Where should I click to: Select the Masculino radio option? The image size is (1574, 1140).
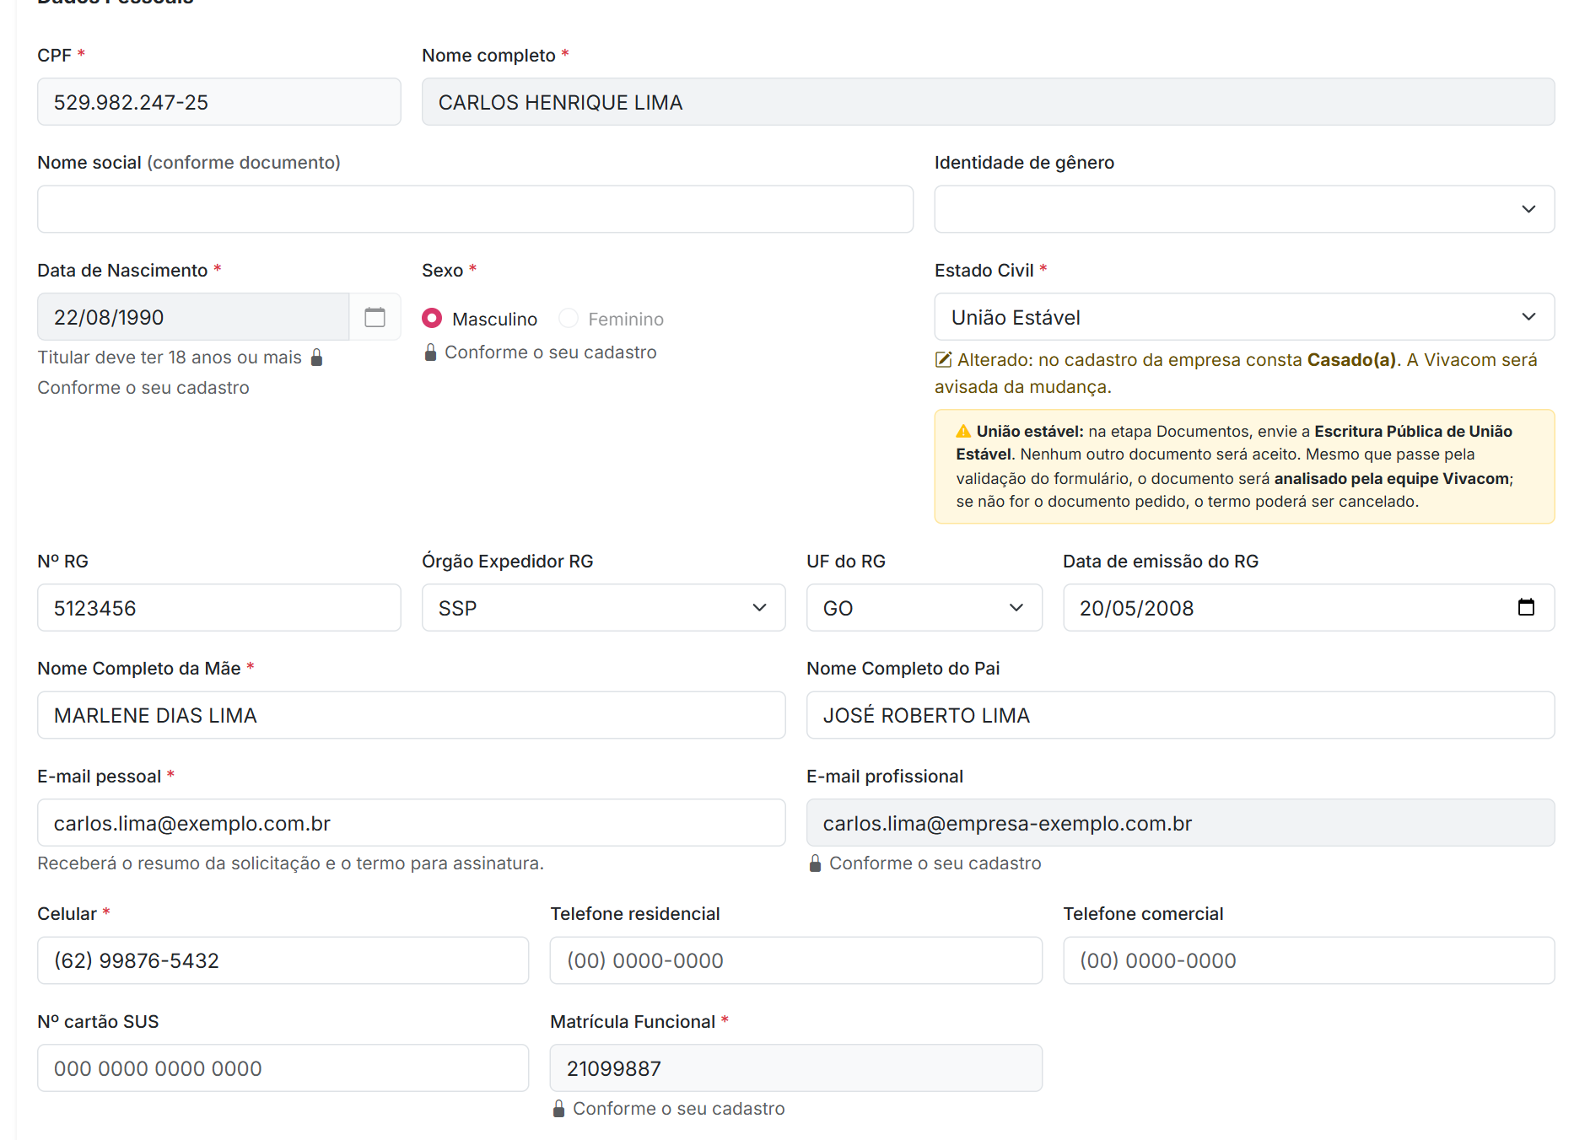pos(432,318)
